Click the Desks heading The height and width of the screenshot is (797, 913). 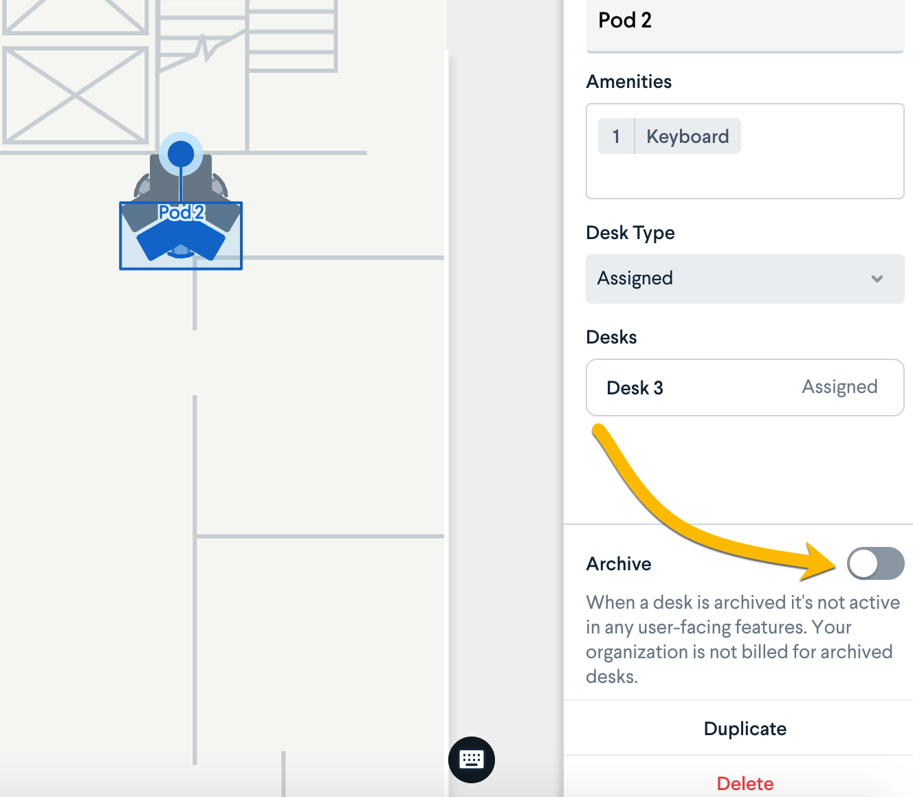pyautogui.click(x=611, y=337)
